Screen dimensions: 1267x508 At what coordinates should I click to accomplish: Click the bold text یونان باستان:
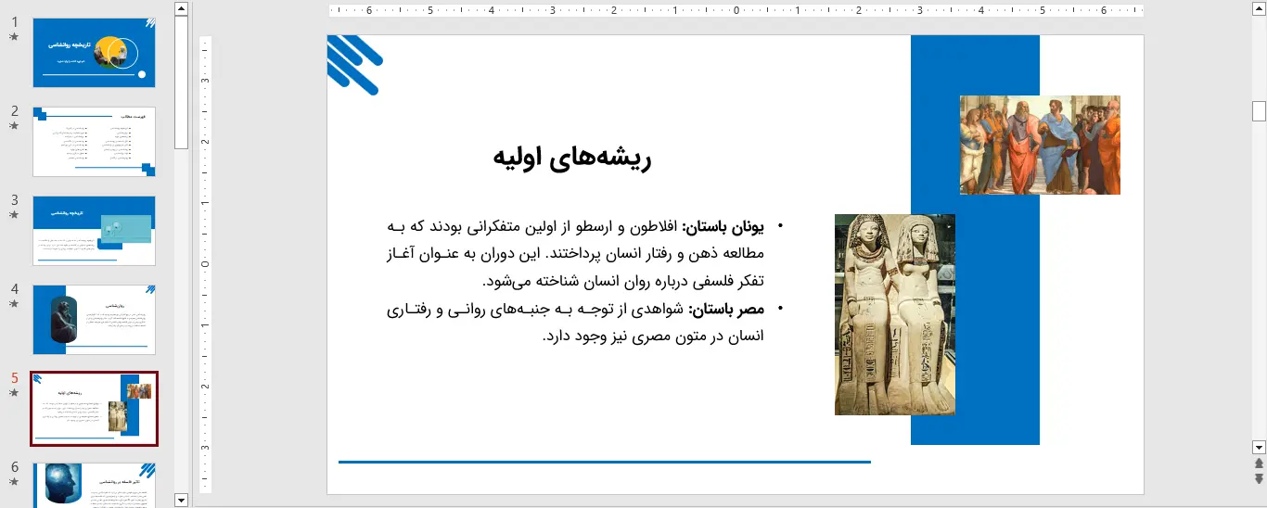(x=723, y=227)
